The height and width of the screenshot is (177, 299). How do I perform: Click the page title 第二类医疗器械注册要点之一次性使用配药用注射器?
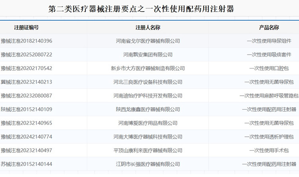[x=141, y=9]
